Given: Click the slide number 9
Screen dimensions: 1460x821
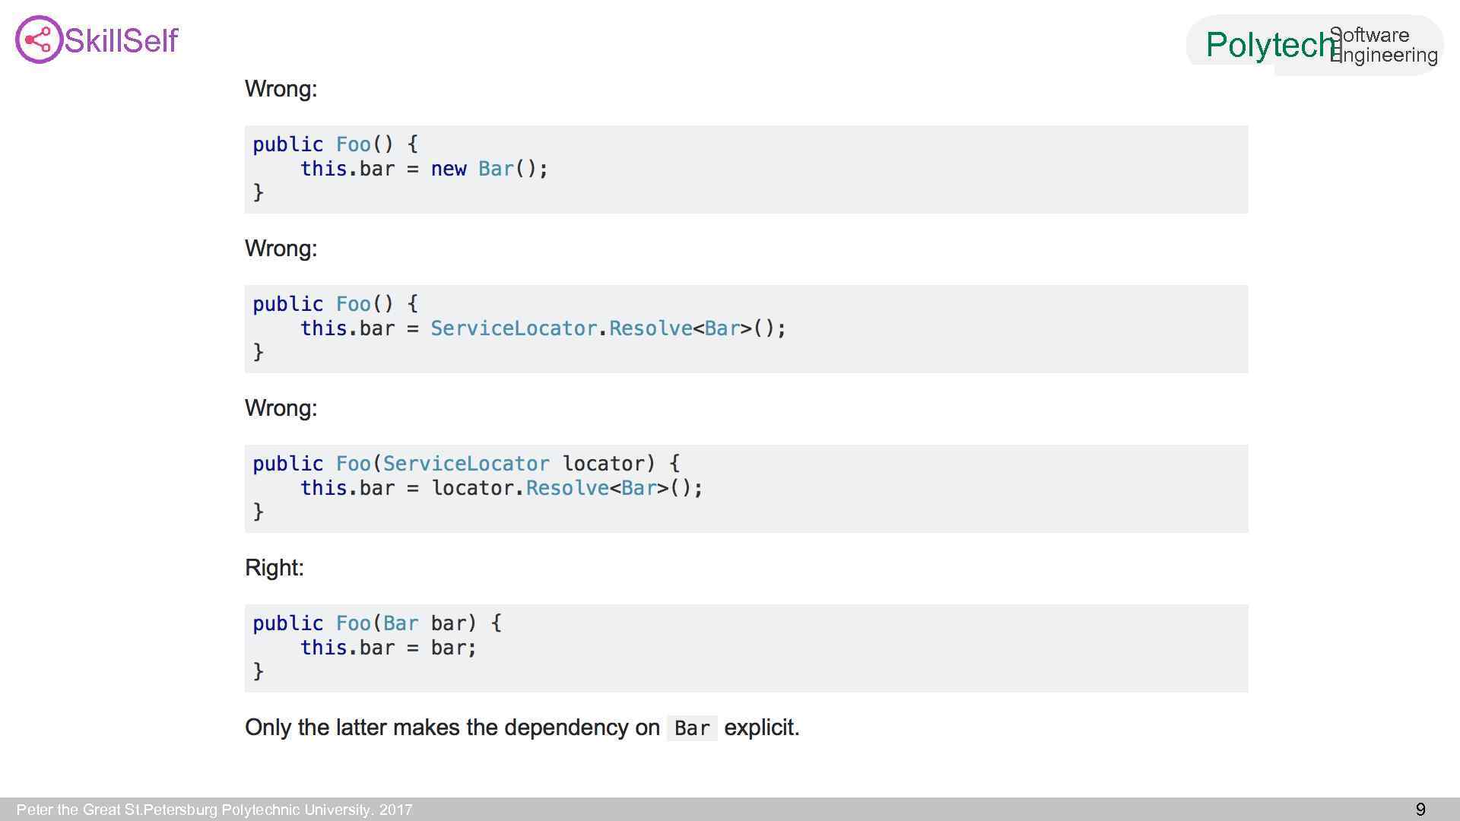Looking at the screenshot, I should point(1420,810).
